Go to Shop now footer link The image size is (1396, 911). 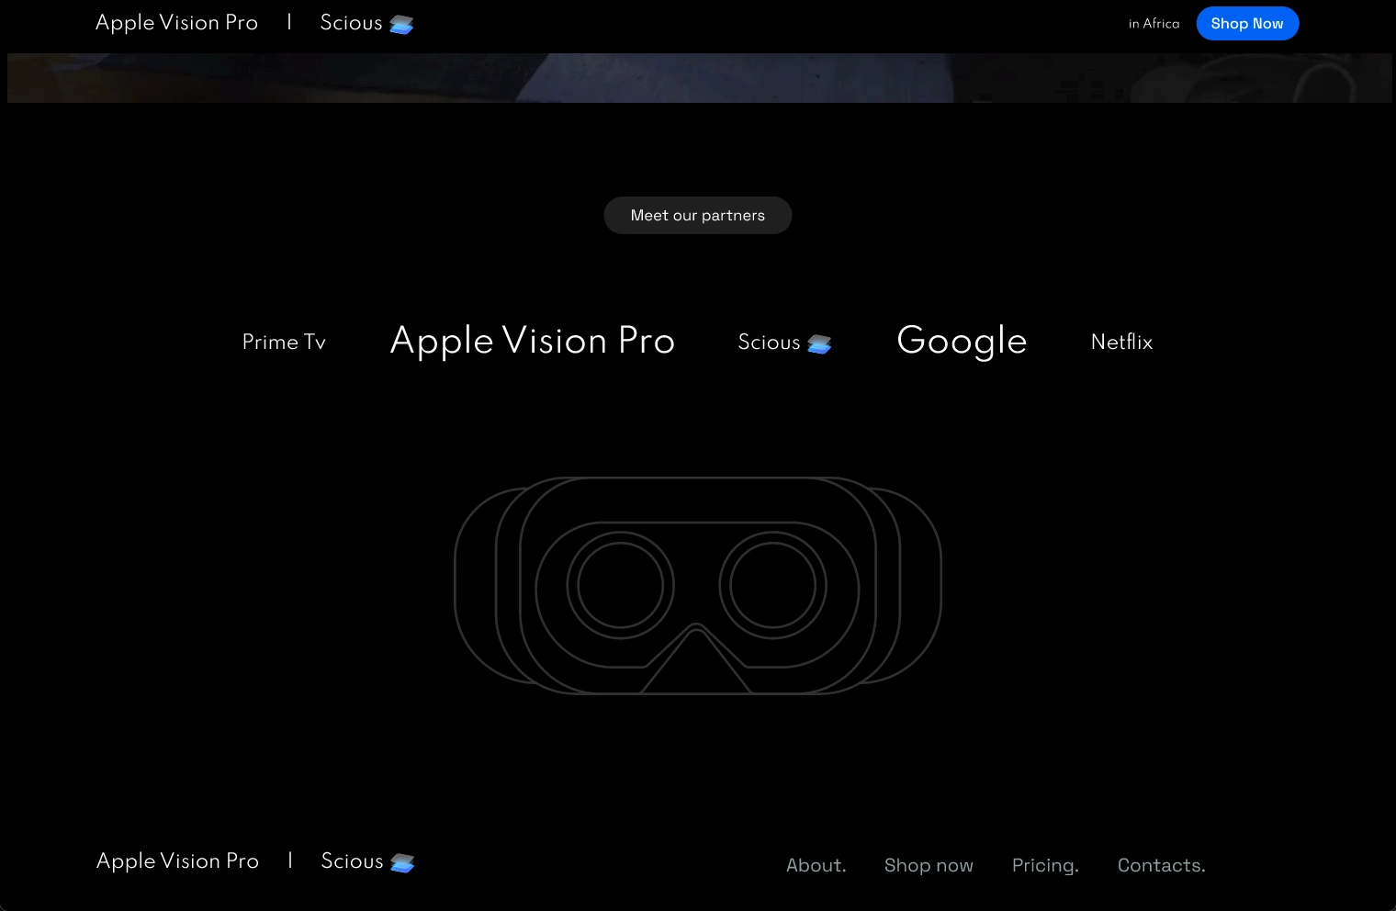coord(929,865)
